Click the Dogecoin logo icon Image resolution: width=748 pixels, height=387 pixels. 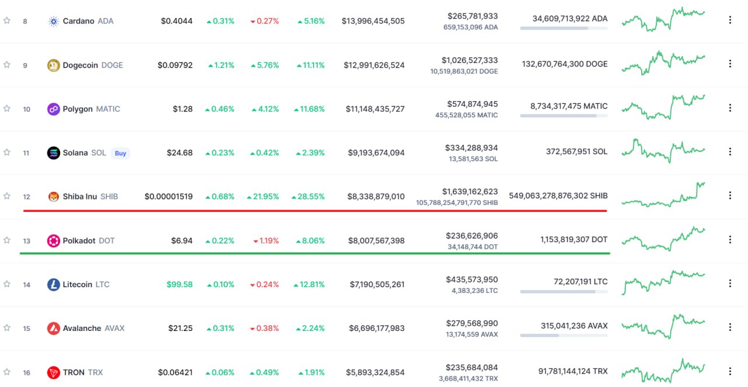54,65
